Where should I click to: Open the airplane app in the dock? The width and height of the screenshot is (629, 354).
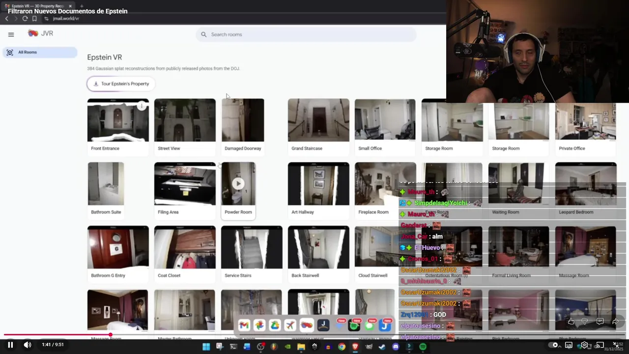click(x=290, y=325)
